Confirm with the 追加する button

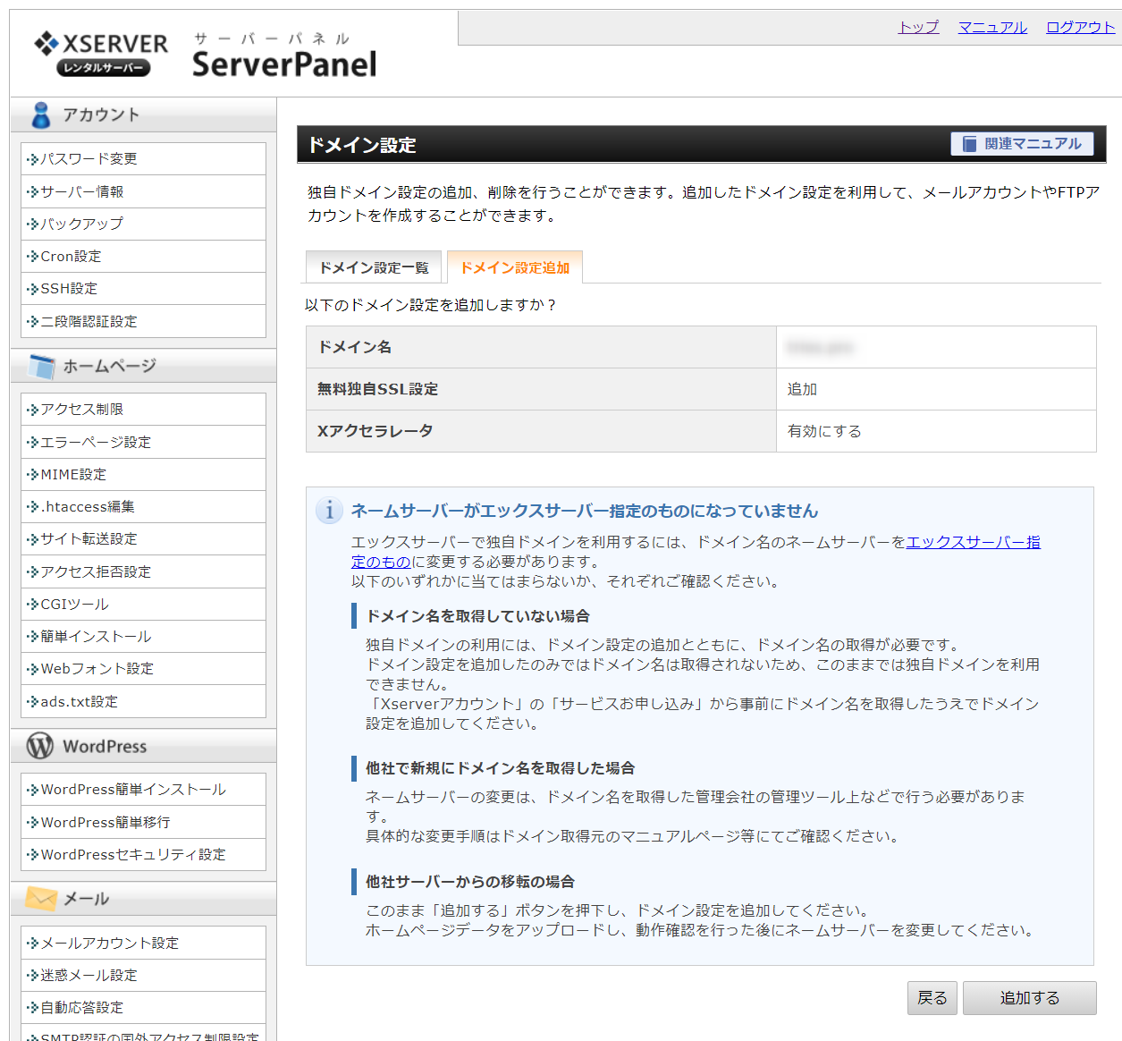[1030, 998]
